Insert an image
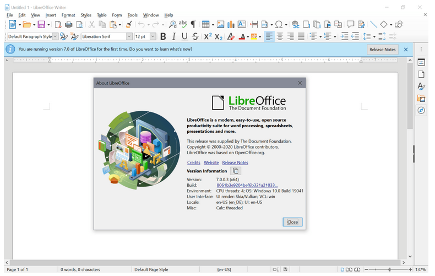Viewport: 435px width, 276px height. click(x=221, y=24)
